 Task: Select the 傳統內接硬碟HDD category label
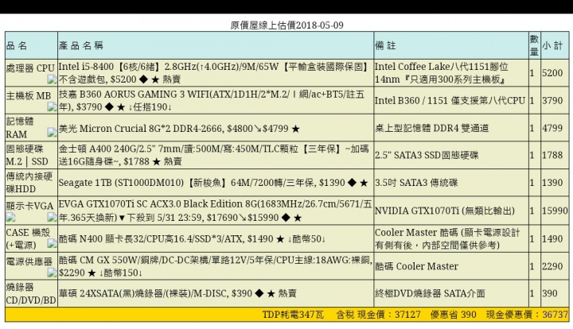(x=29, y=182)
